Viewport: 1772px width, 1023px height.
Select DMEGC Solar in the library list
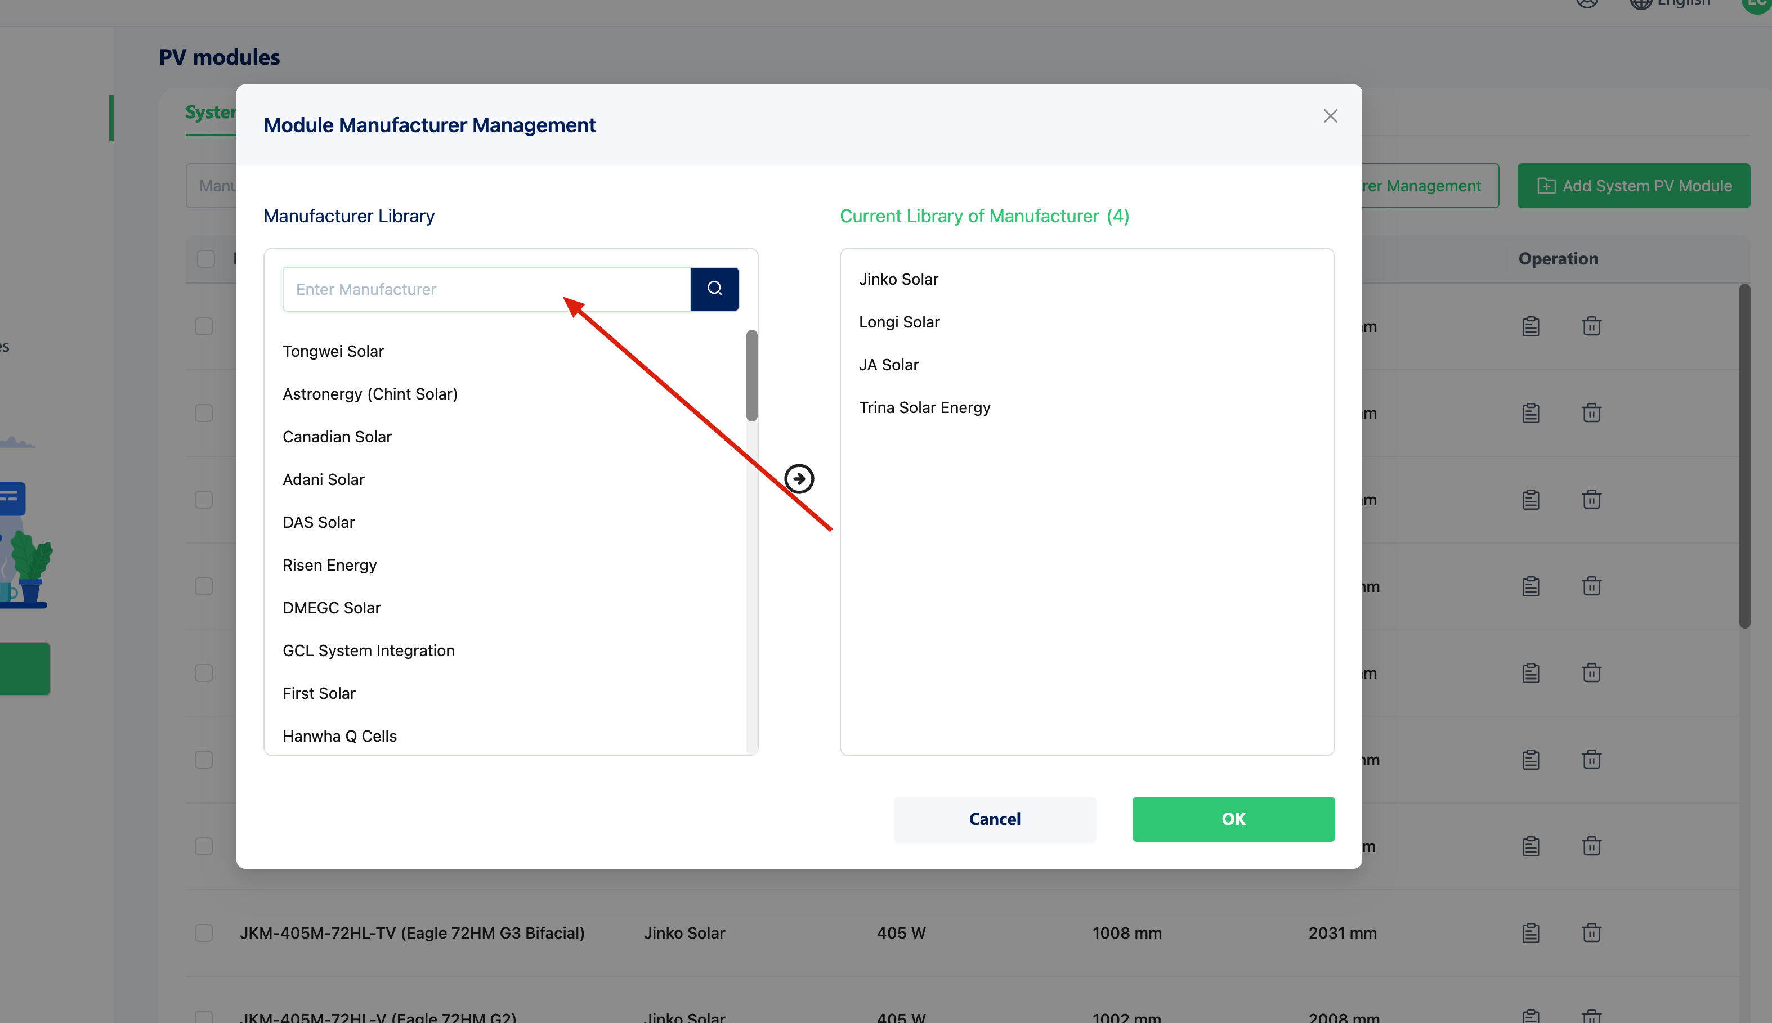331,608
